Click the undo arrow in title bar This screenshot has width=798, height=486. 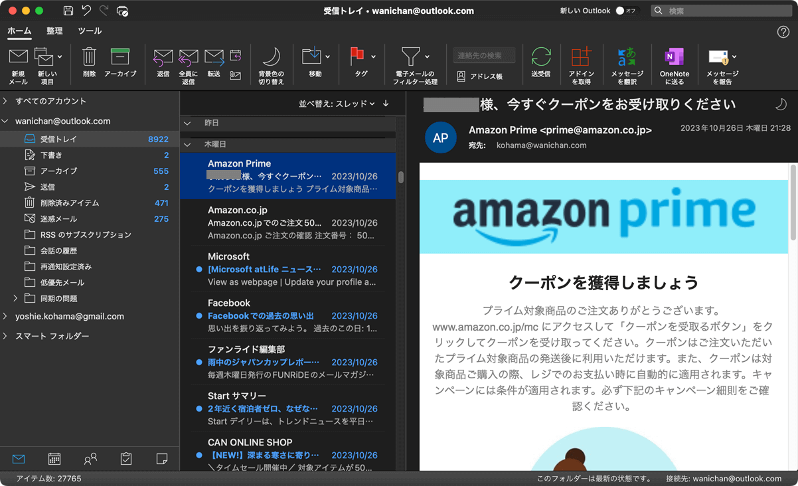pos(86,11)
